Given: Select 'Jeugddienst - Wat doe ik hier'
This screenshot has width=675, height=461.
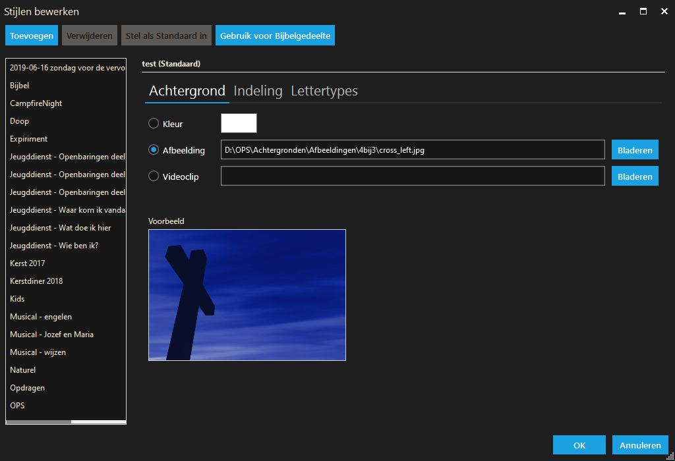Looking at the screenshot, I should click(x=66, y=227).
